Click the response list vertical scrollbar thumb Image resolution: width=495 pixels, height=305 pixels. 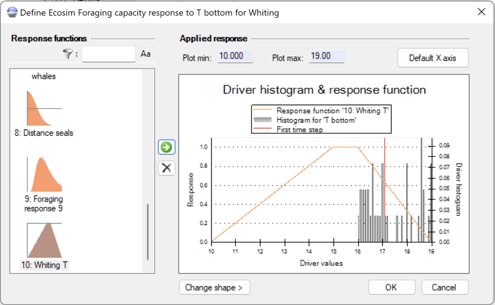coord(147,232)
